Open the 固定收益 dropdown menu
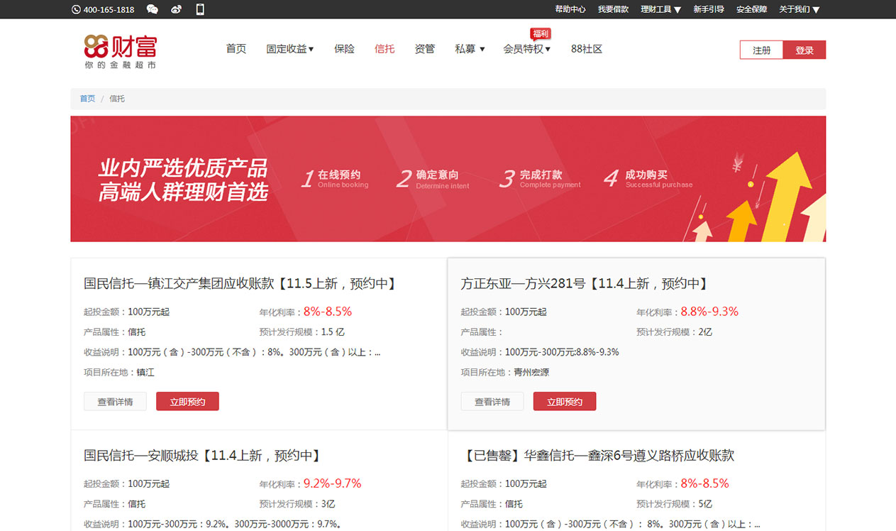Image resolution: width=896 pixels, height=531 pixels. [290, 49]
